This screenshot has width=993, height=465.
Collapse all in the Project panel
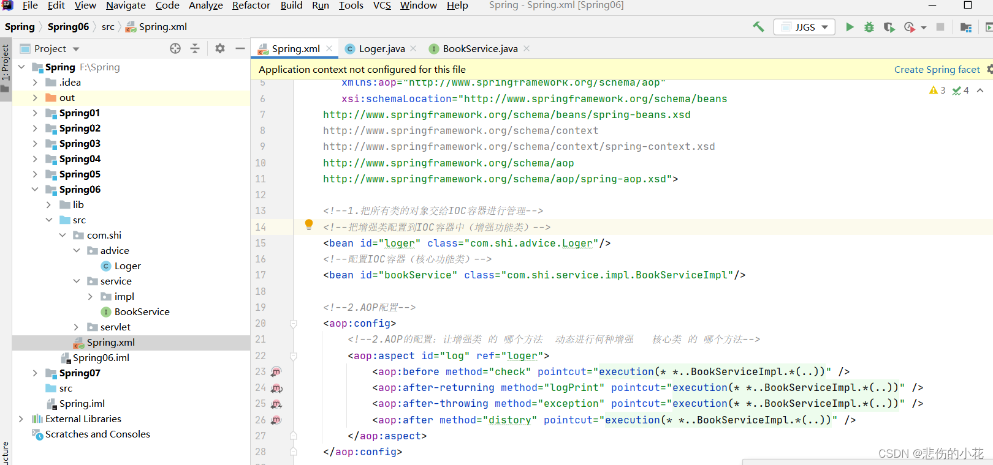(195, 48)
